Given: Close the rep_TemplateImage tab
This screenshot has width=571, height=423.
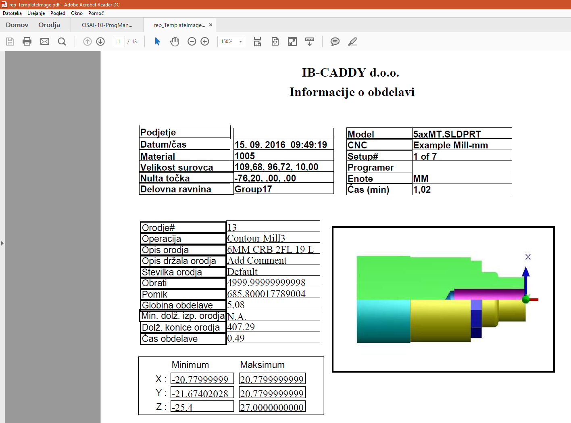Looking at the screenshot, I should (x=210, y=25).
